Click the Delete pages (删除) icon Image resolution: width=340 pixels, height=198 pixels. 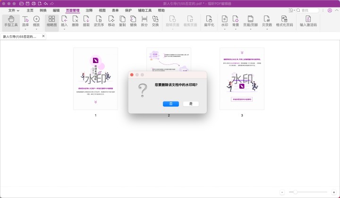pyautogui.click(x=75, y=21)
